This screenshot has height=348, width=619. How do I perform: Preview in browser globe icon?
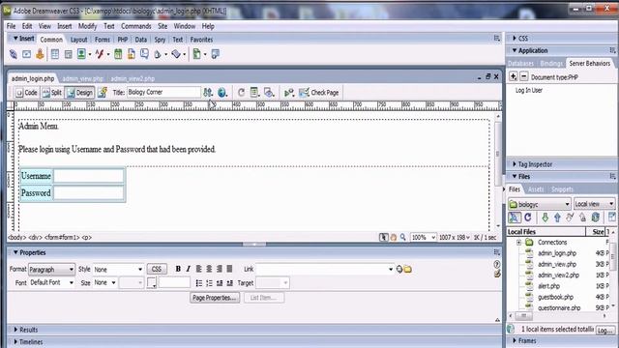tap(222, 93)
